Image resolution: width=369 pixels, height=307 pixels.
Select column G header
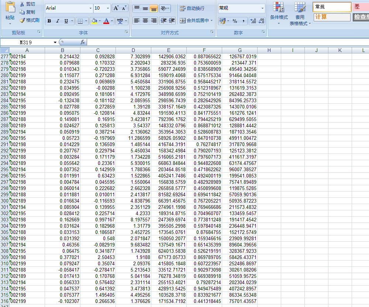239,50
